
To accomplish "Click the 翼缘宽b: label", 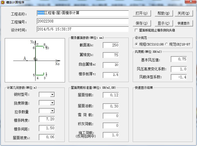I will tap(86, 55).
